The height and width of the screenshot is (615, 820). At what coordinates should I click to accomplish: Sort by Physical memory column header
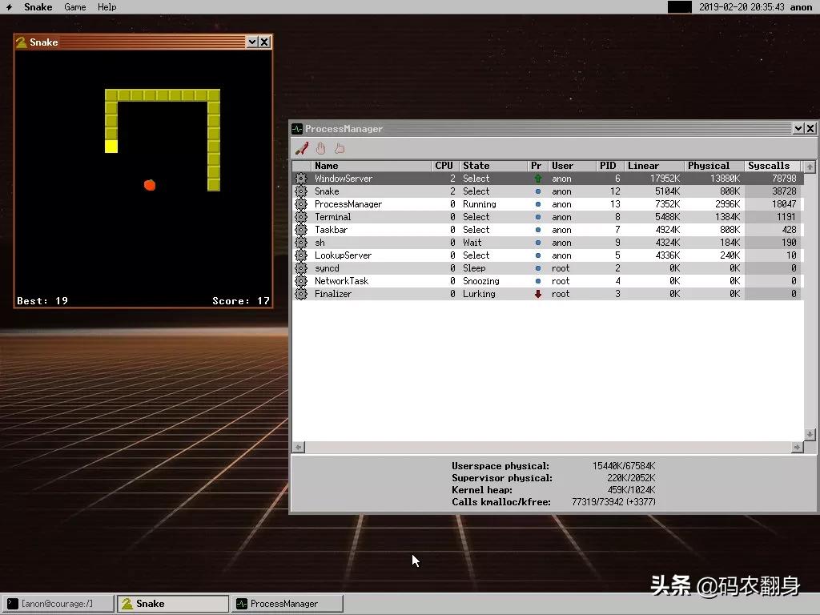[x=709, y=166]
